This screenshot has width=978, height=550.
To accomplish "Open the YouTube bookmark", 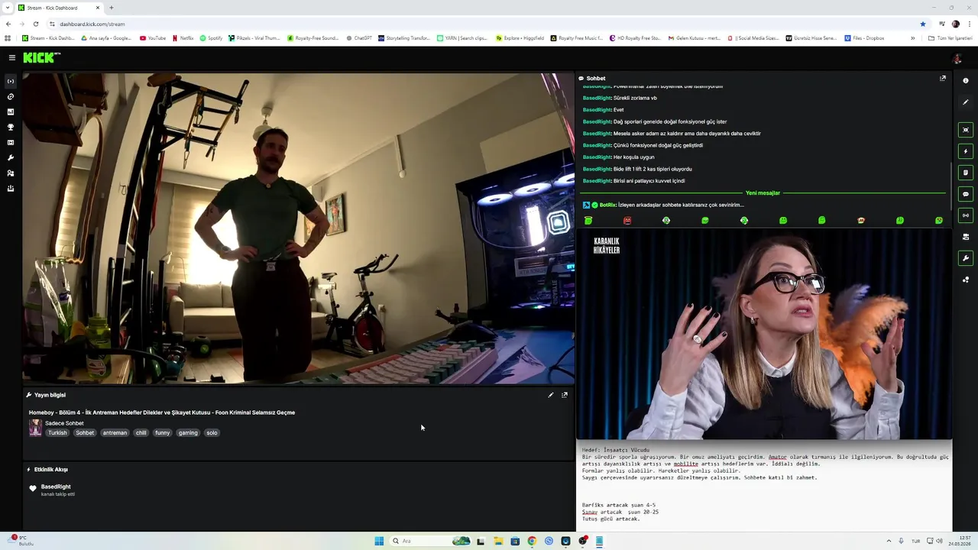I will click(x=153, y=38).
